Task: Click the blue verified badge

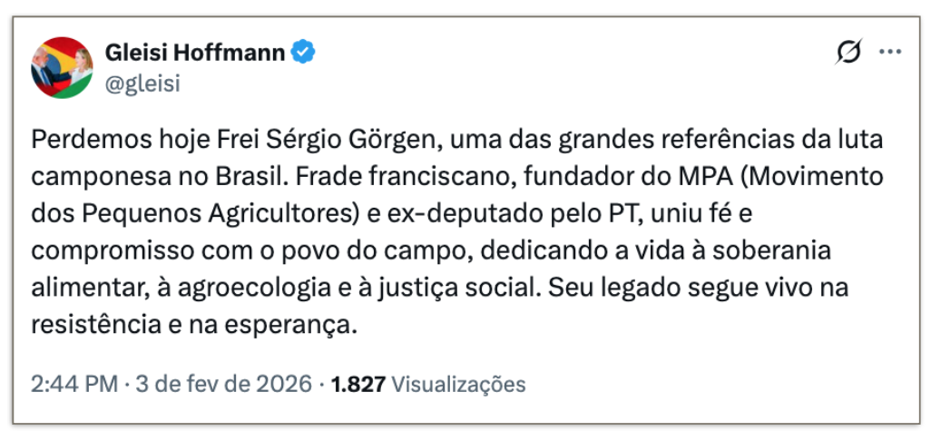Action: (304, 54)
